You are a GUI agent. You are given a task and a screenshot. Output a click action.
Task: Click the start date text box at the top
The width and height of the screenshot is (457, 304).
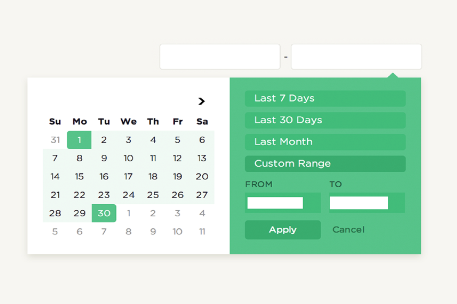point(220,57)
